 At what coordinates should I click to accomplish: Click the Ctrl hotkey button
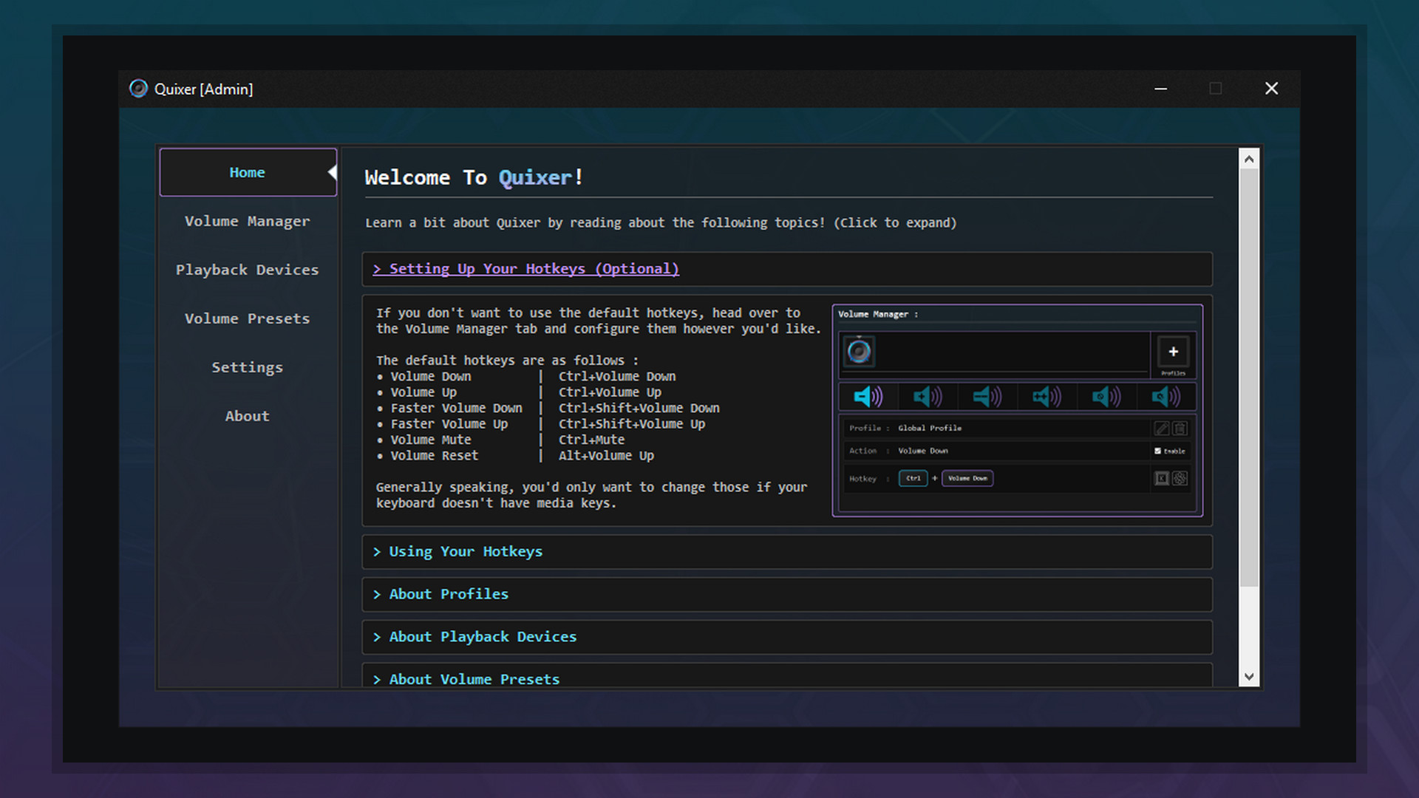click(913, 478)
